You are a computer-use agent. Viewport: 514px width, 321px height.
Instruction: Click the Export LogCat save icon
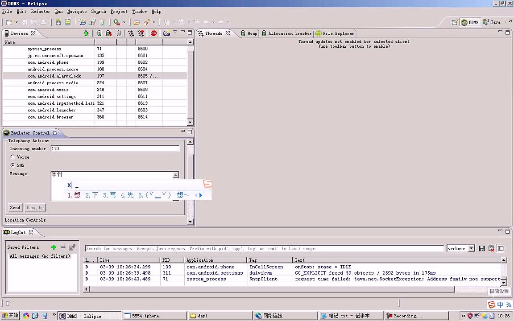coord(481,249)
